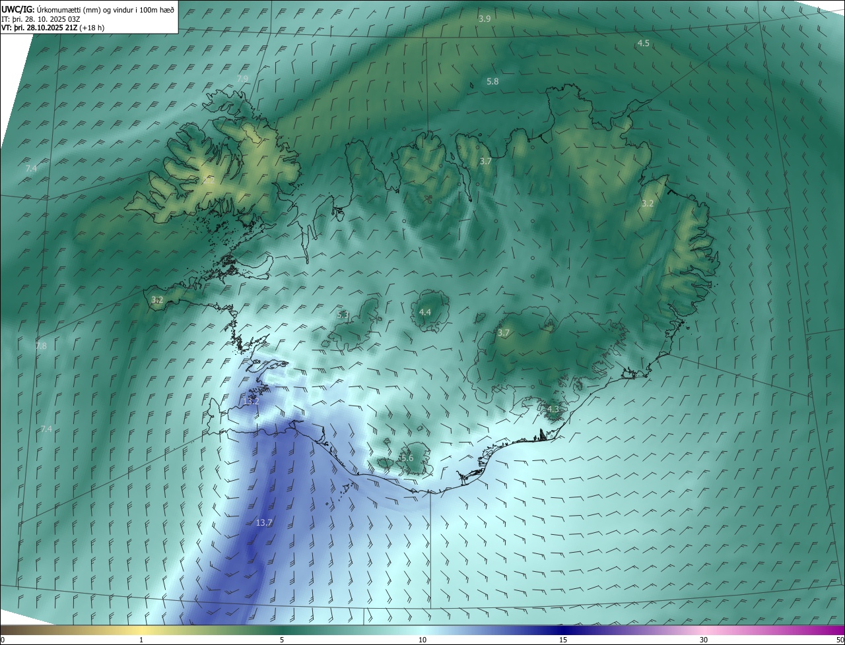Click the 'VT: þri. 28.10.2025 21Z (+18 h)' line

pyautogui.click(x=52, y=28)
